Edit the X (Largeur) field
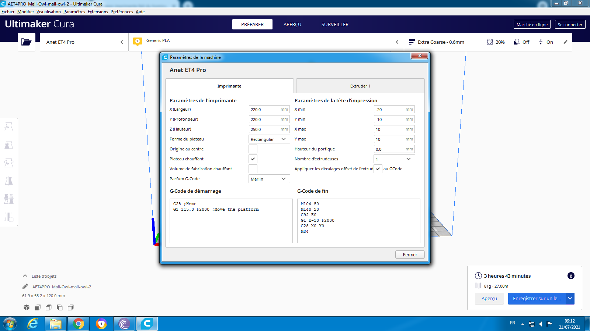This screenshot has width=590, height=331. [x=269, y=109]
